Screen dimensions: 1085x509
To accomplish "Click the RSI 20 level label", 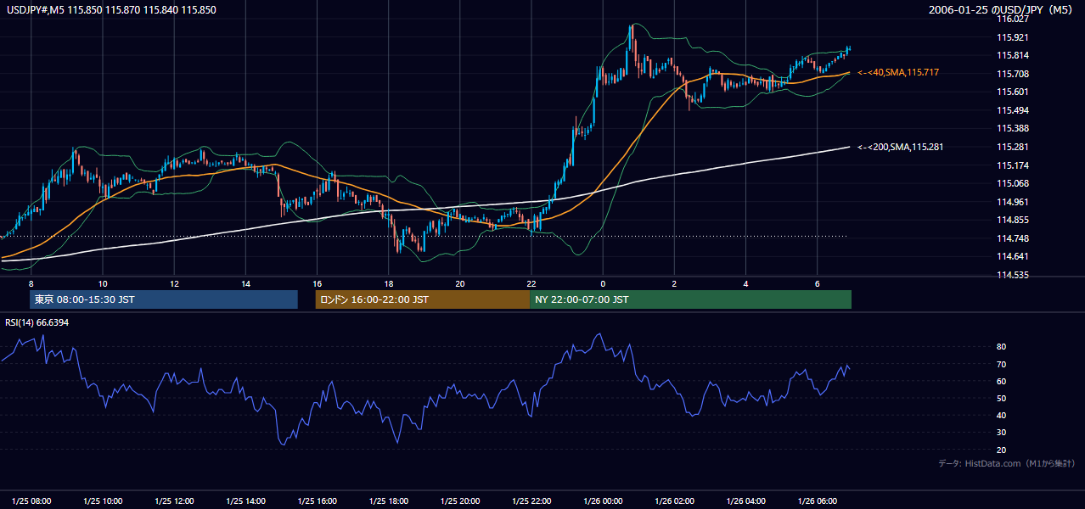I will tap(1001, 450).
